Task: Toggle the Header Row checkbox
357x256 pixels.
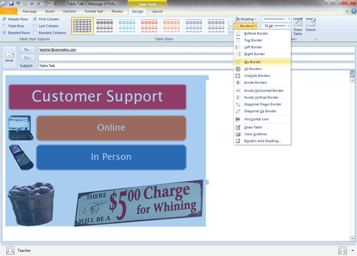Action: tap(5, 19)
